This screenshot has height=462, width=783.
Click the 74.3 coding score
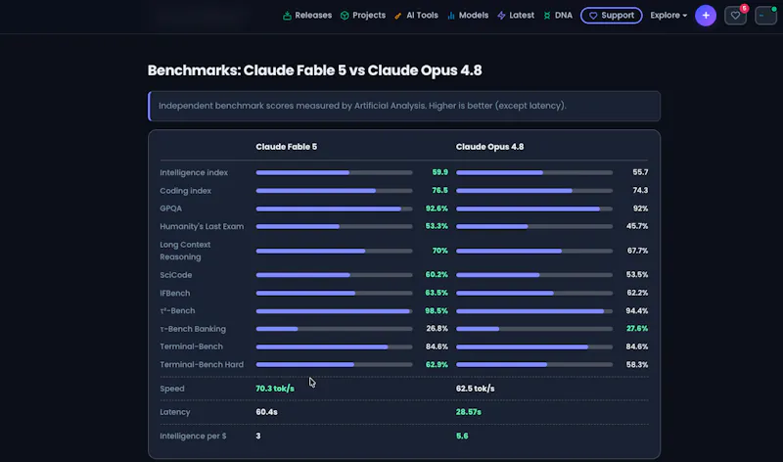(640, 190)
